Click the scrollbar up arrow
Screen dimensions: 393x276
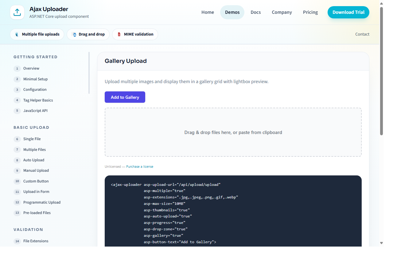coord(382,4)
